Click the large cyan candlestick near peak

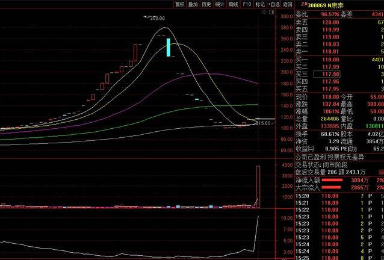pos(169,48)
